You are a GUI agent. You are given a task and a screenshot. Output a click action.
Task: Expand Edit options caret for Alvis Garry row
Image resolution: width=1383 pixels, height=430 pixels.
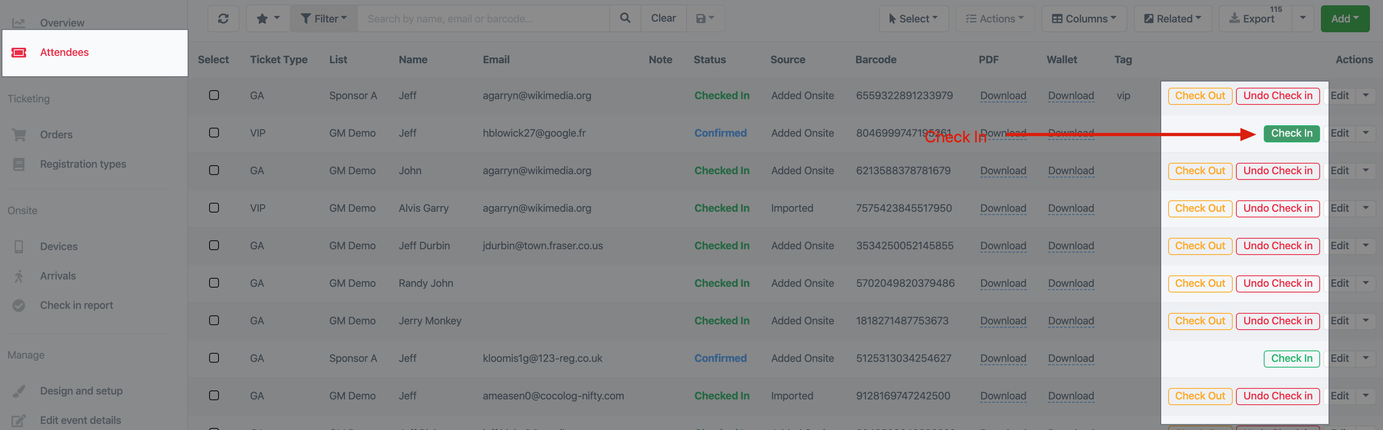click(1366, 208)
